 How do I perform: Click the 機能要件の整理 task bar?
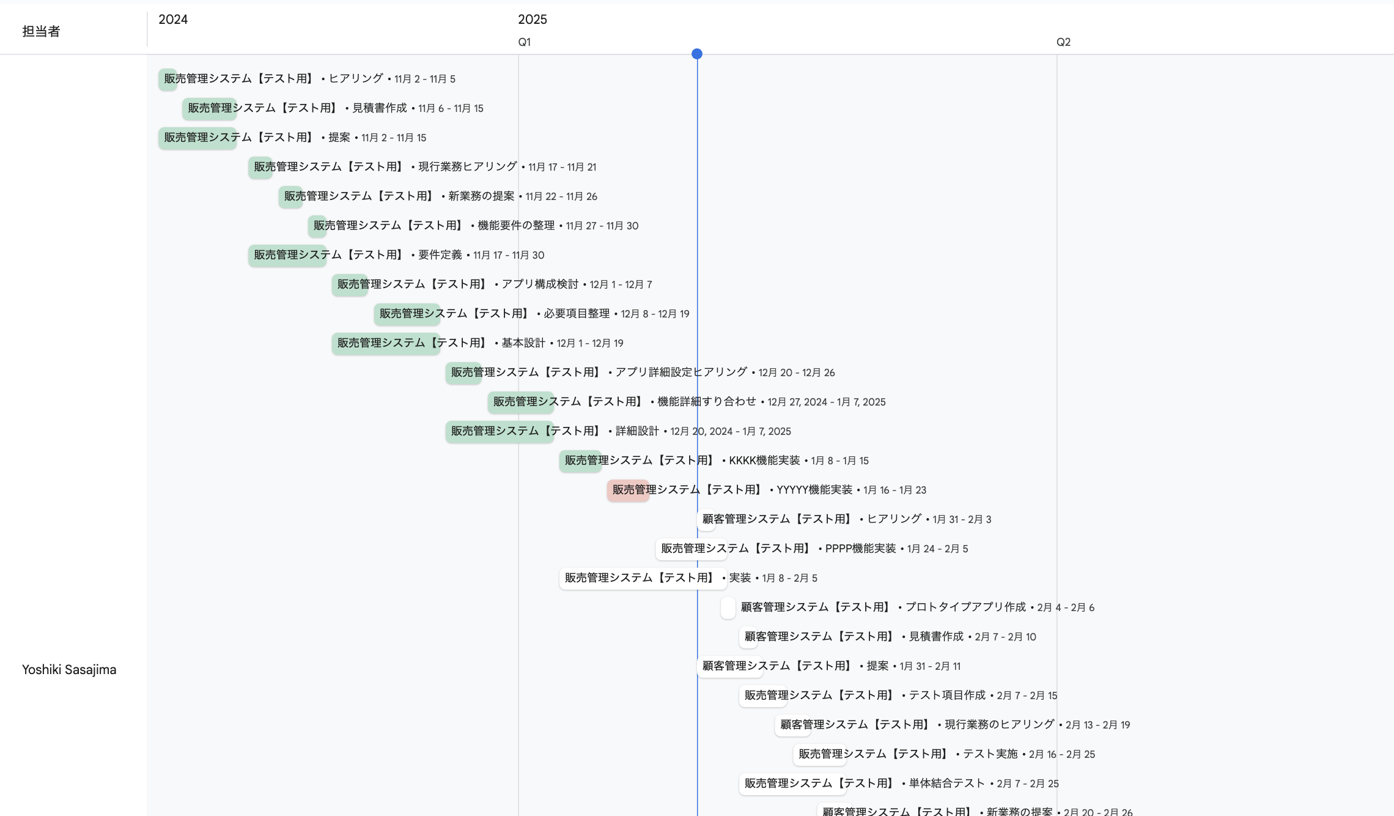(x=317, y=226)
